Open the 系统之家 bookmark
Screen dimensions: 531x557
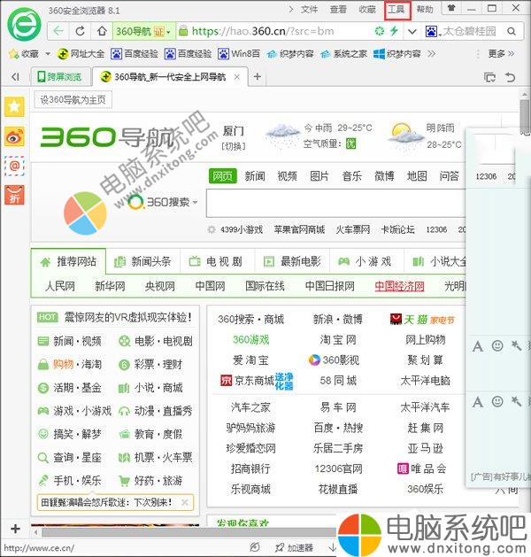(343, 54)
